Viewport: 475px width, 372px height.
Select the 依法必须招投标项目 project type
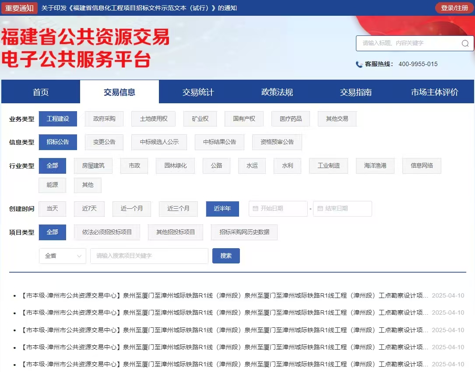pyautogui.click(x=107, y=232)
